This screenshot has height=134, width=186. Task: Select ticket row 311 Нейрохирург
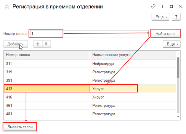46,63
